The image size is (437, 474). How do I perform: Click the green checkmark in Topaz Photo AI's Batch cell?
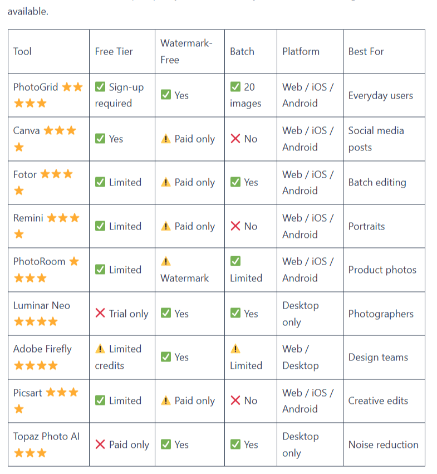coord(235,444)
